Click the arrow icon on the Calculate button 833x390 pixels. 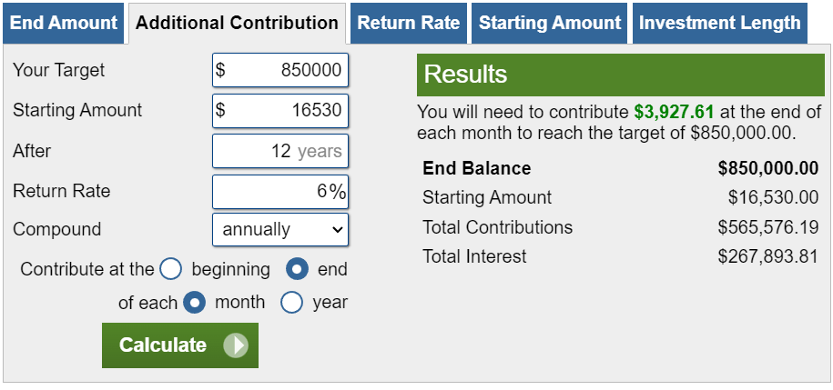pos(235,345)
